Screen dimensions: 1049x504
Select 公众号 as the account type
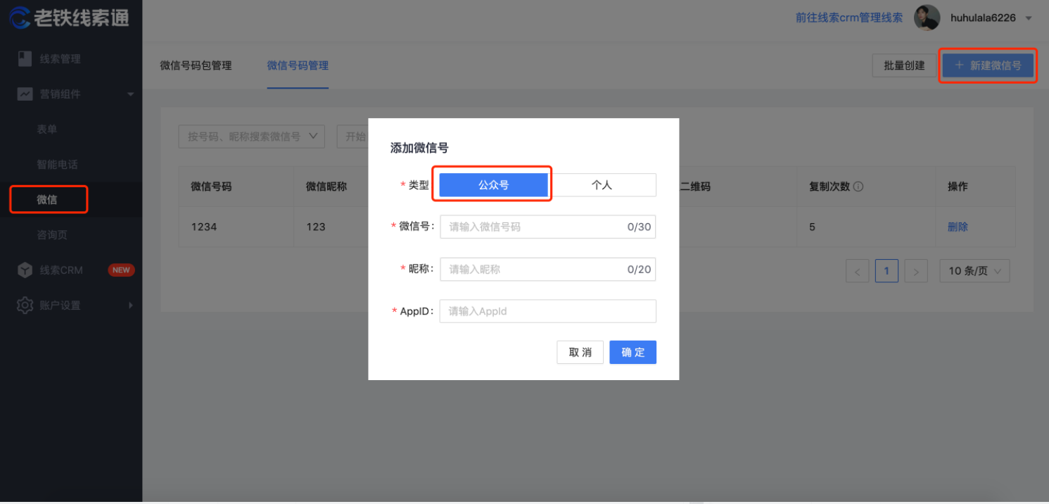point(492,184)
